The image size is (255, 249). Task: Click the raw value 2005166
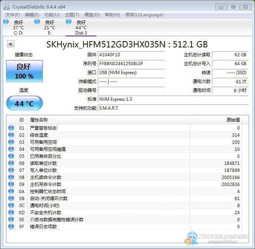(231, 177)
